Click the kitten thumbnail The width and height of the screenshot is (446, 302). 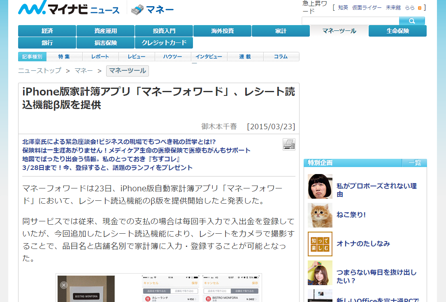pos(320,215)
